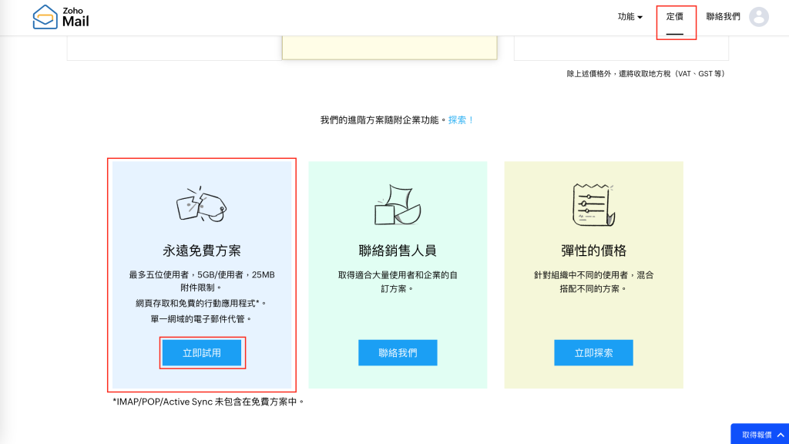
Task: Click the yellow highlighted pricing box at the top
Action: pyautogui.click(x=389, y=47)
